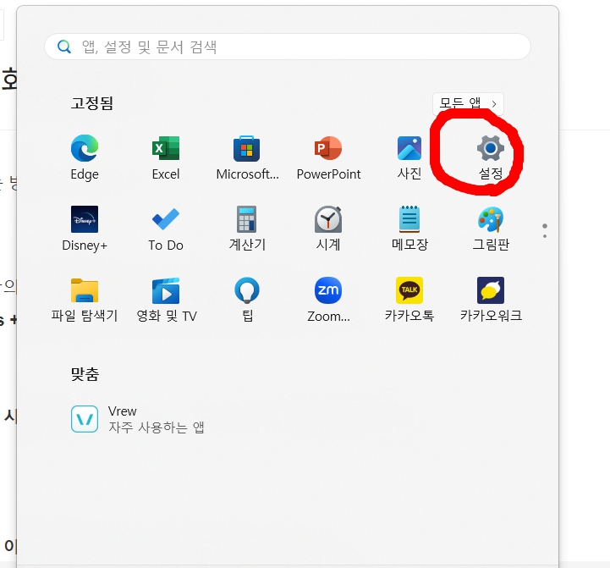Launch the Zoom app
Screen dimensions: 610x568
(x=328, y=300)
